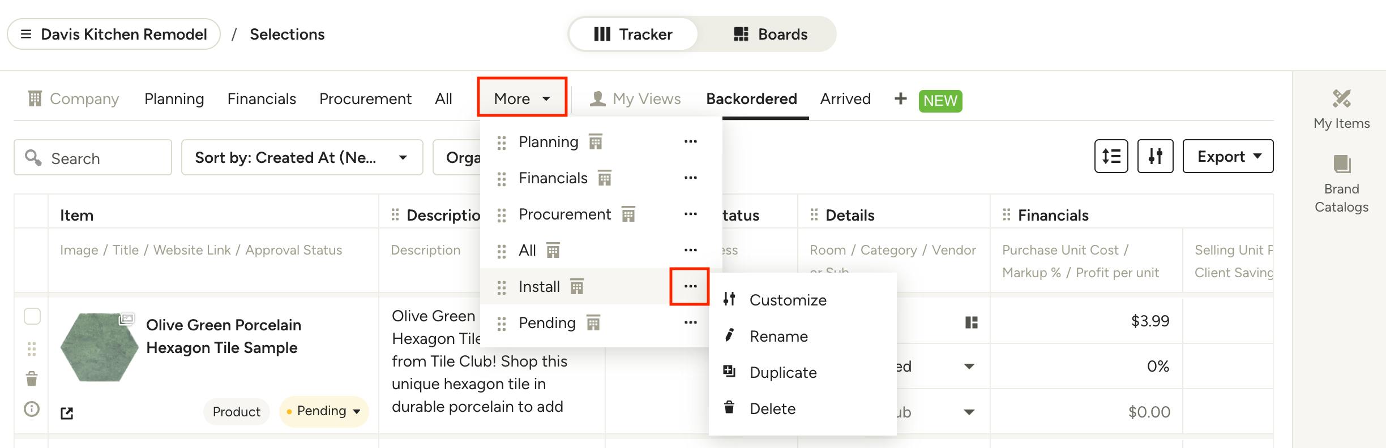The height and width of the screenshot is (448, 1386).
Task: Click the plus icon to add a new view
Action: (x=900, y=98)
